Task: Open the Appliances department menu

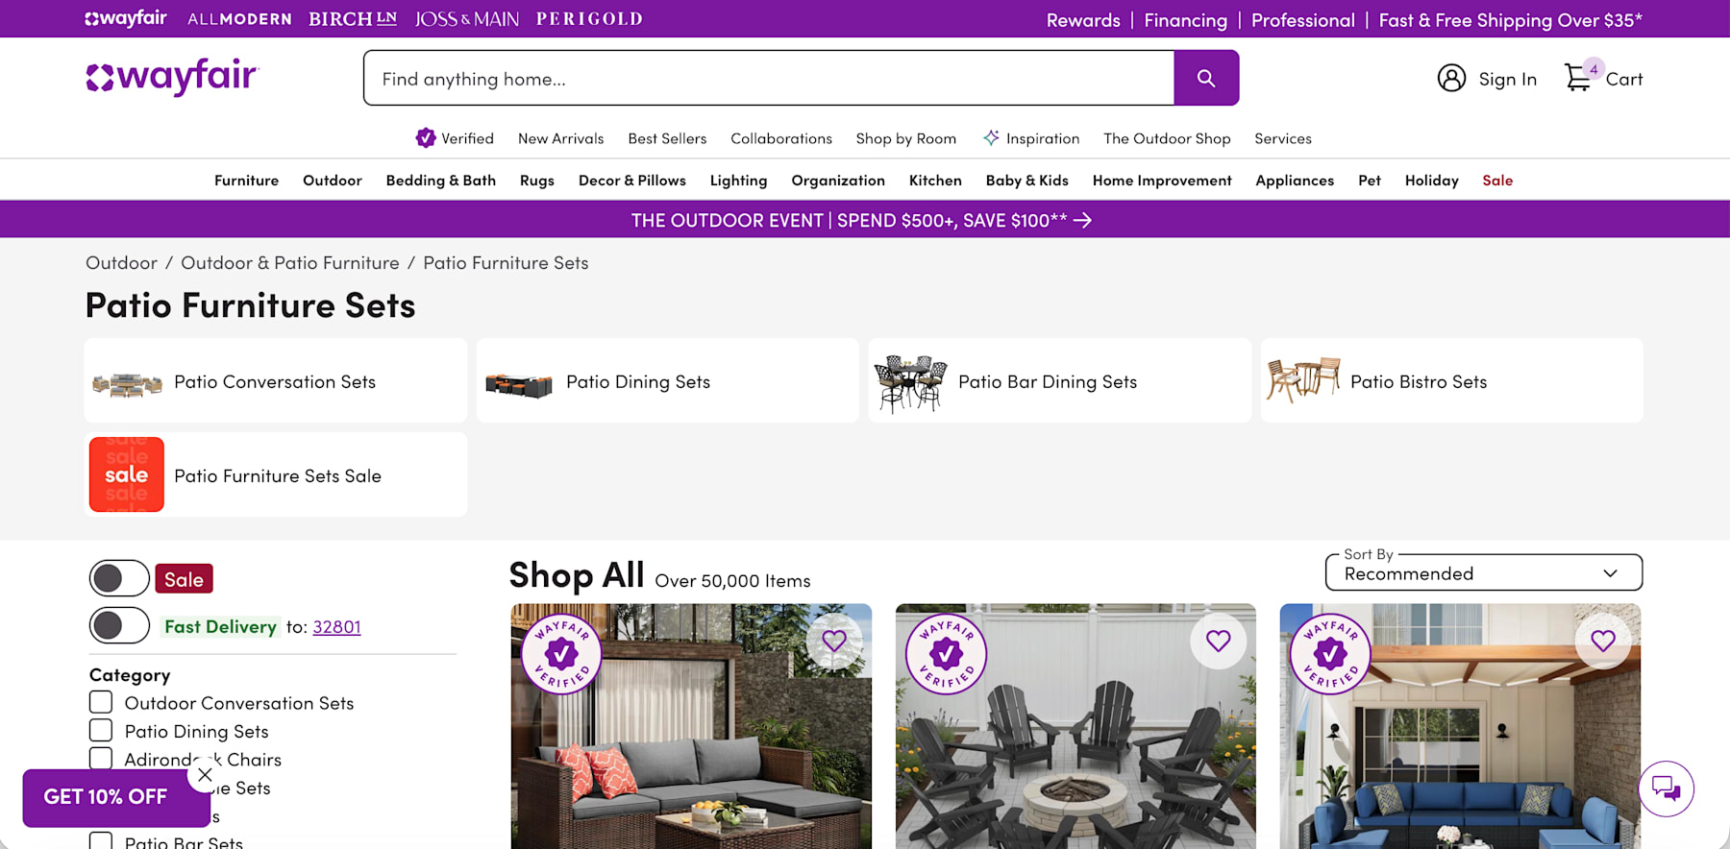Action: (1295, 181)
